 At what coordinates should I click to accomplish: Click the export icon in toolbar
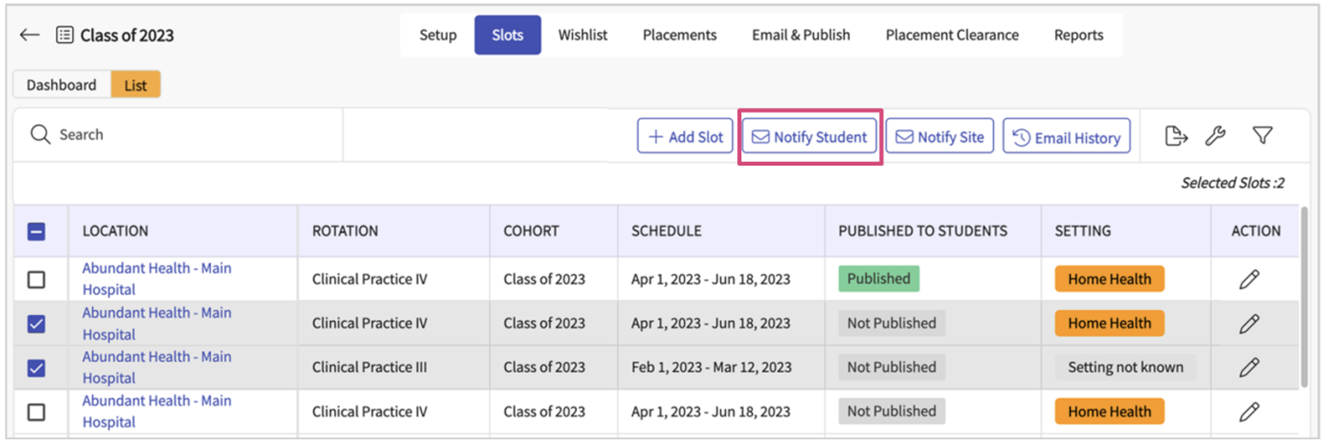(x=1175, y=137)
